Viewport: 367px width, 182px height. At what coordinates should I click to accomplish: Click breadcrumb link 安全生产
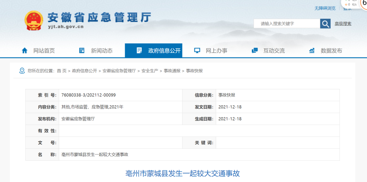[150, 71]
